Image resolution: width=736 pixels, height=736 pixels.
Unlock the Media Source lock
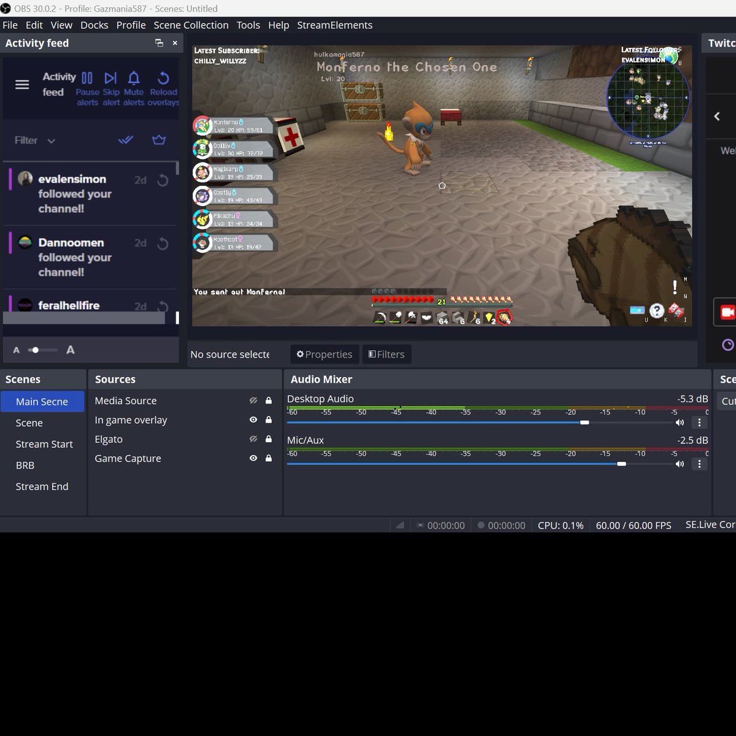coord(269,401)
